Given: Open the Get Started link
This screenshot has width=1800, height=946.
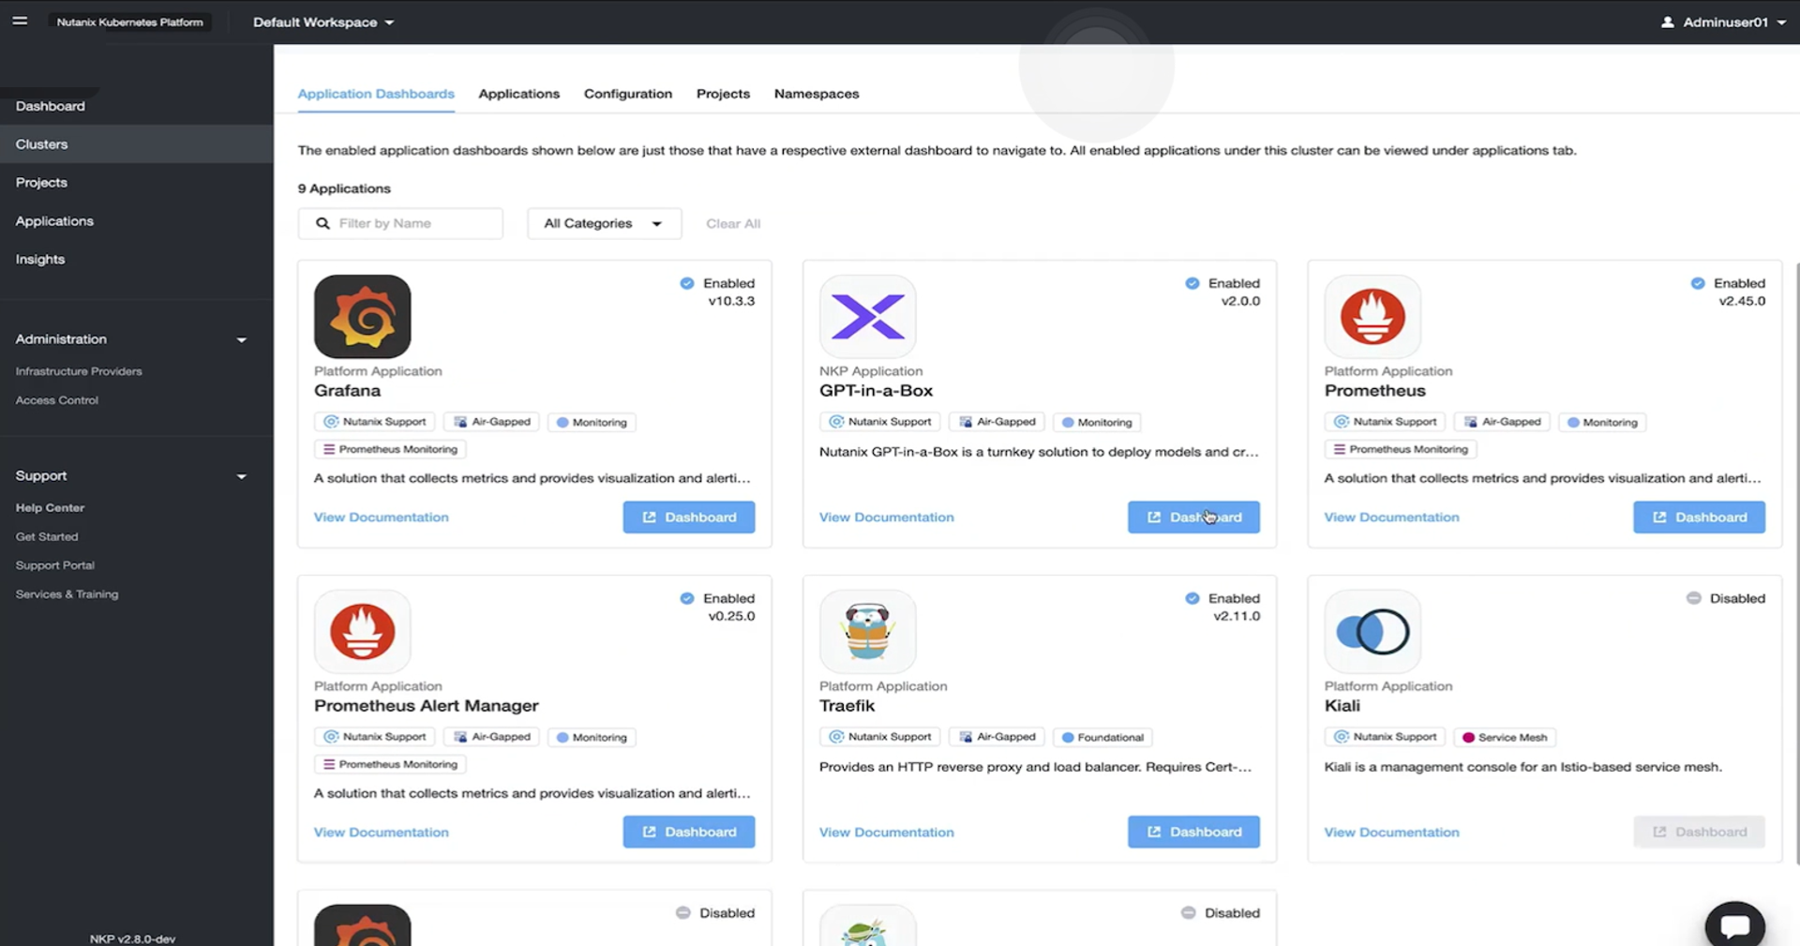Looking at the screenshot, I should click(47, 537).
